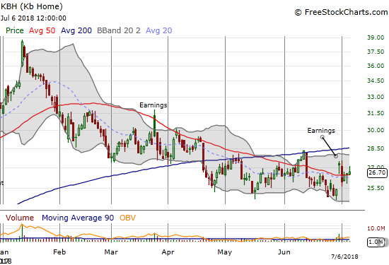
Task: Click the Mar month label on the time axis
Action: click(111, 252)
